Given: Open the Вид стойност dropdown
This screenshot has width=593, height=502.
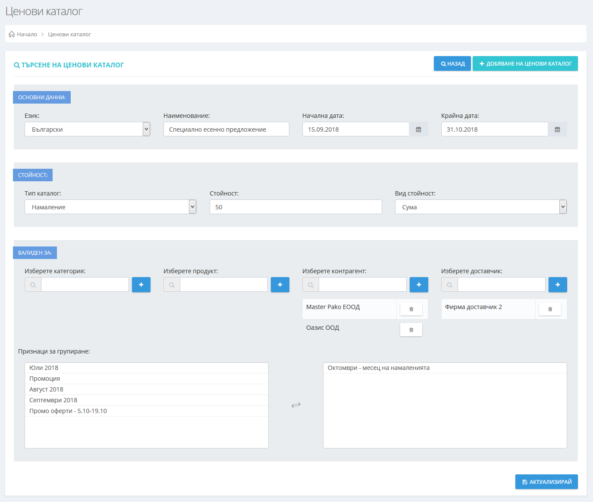Looking at the screenshot, I should pyautogui.click(x=481, y=207).
